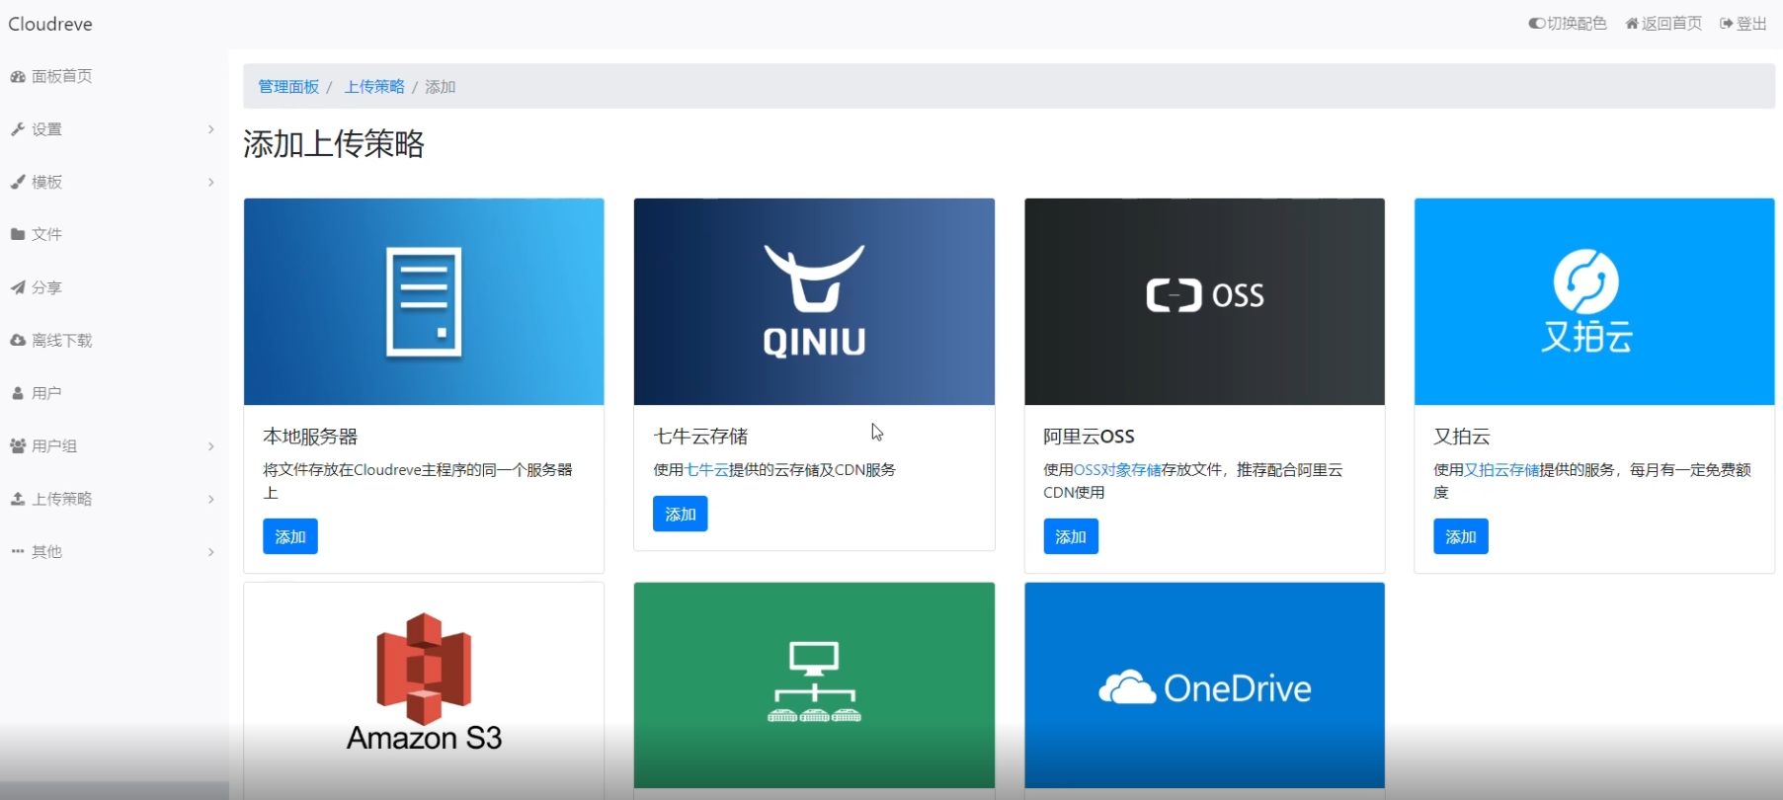Viewport: 1783px width, 800px height.
Task: Open the 又拍云存储 link
Action: (x=1501, y=470)
